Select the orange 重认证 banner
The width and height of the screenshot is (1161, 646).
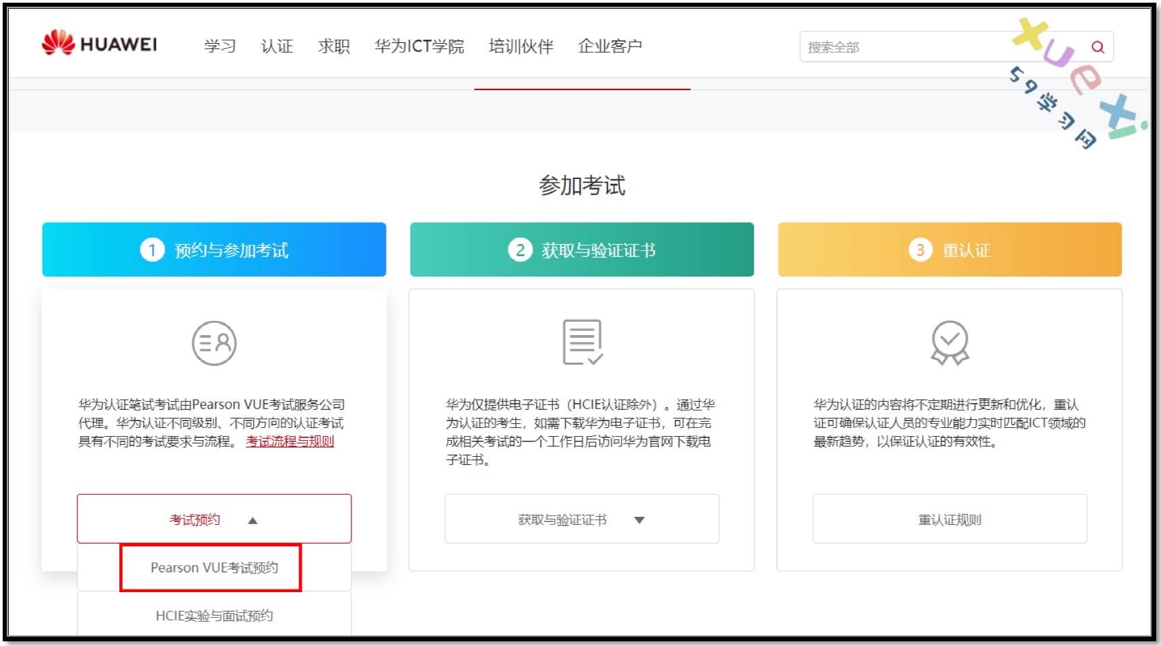tap(950, 250)
